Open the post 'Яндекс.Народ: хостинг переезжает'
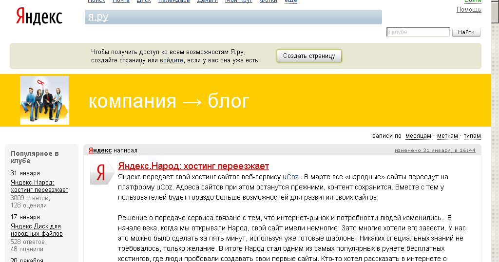 coord(193,166)
